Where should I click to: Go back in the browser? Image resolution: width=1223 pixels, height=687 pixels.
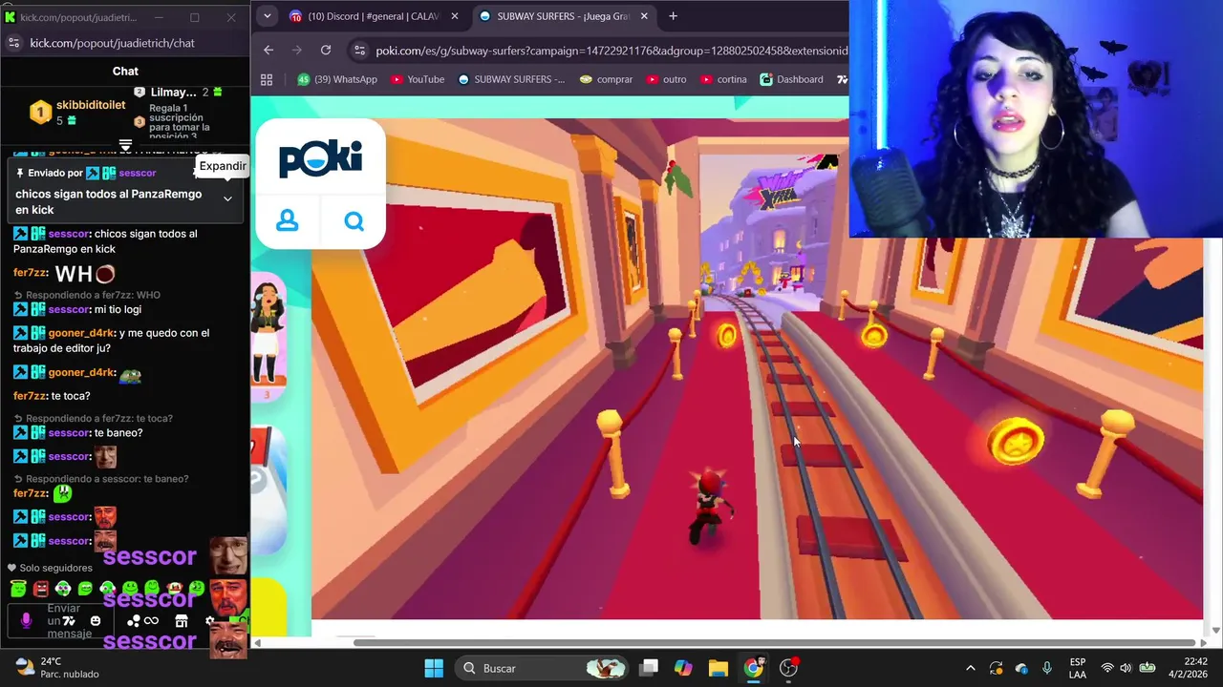pyautogui.click(x=268, y=51)
